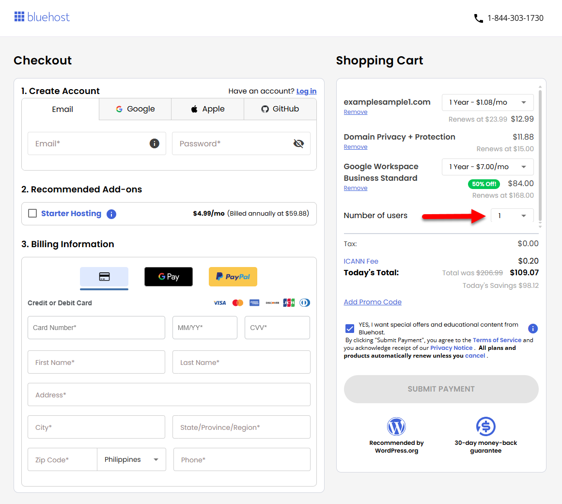This screenshot has width=562, height=504.
Task: Click the email field info icon
Action: point(154,143)
